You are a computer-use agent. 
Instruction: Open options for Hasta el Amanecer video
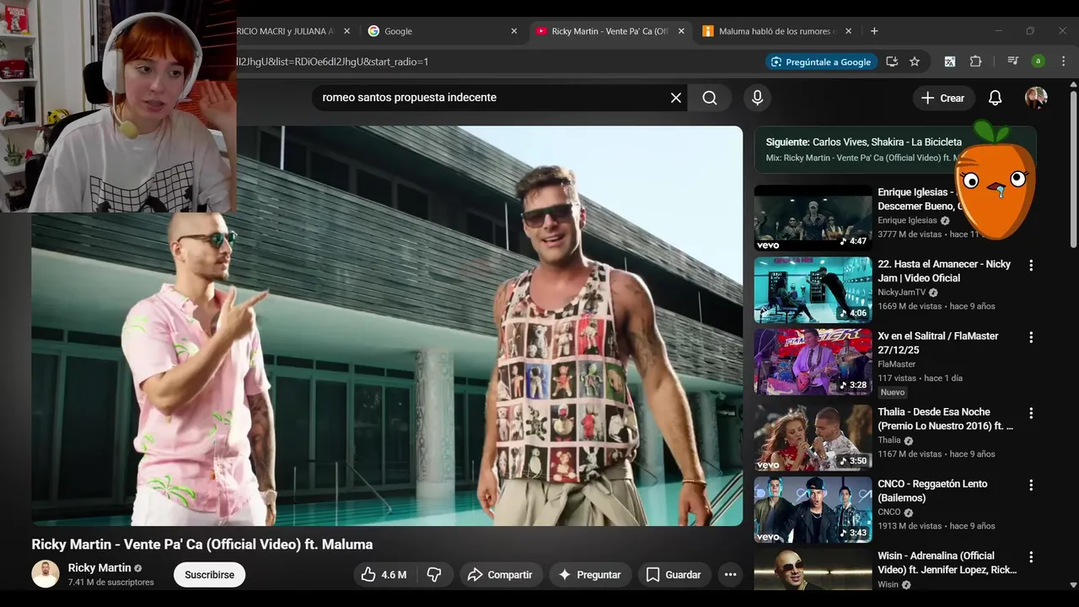(x=1030, y=265)
